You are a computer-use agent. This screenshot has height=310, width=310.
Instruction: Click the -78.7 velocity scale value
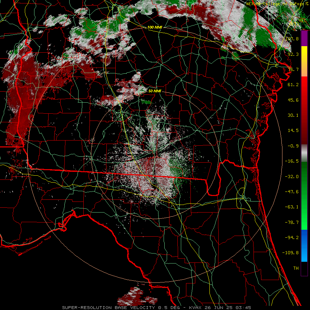292,223
